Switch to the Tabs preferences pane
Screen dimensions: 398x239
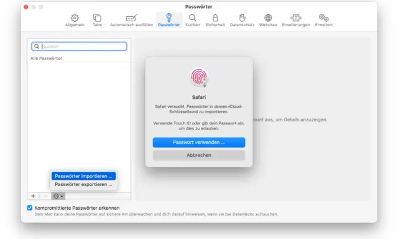pos(97,20)
